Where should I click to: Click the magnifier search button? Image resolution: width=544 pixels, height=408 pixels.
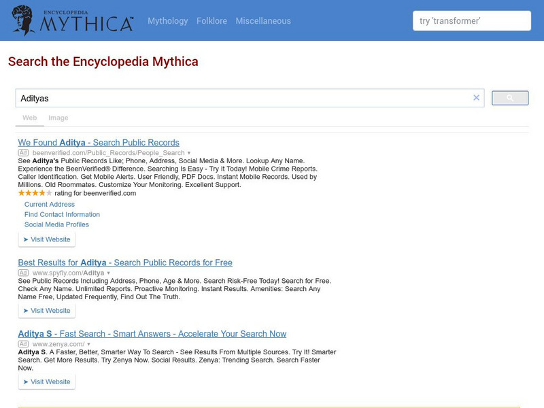point(509,97)
